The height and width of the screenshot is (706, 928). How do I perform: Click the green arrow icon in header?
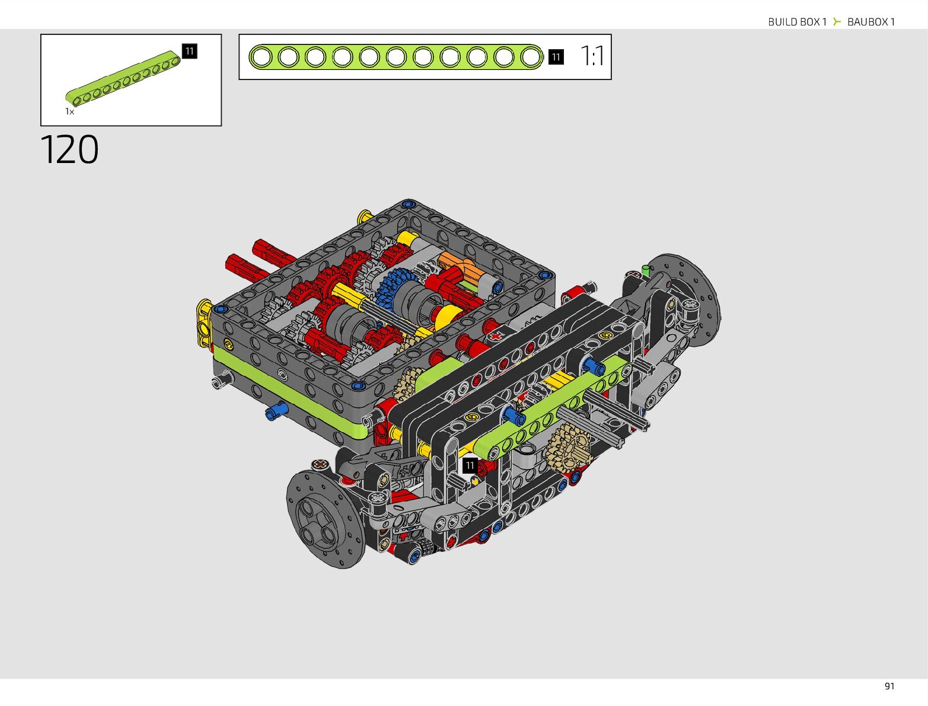837,22
